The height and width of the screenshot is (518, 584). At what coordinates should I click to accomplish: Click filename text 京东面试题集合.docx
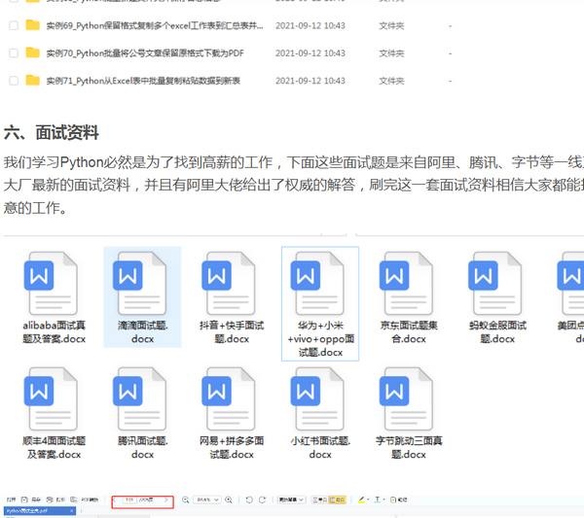[409, 332]
